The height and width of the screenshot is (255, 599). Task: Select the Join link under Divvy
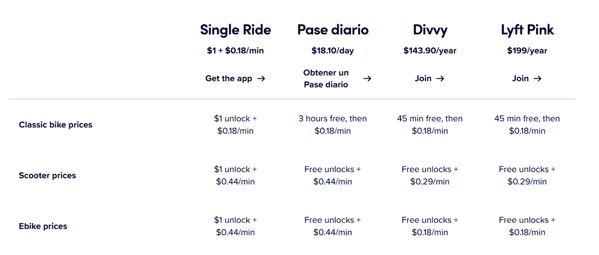pyautogui.click(x=423, y=79)
